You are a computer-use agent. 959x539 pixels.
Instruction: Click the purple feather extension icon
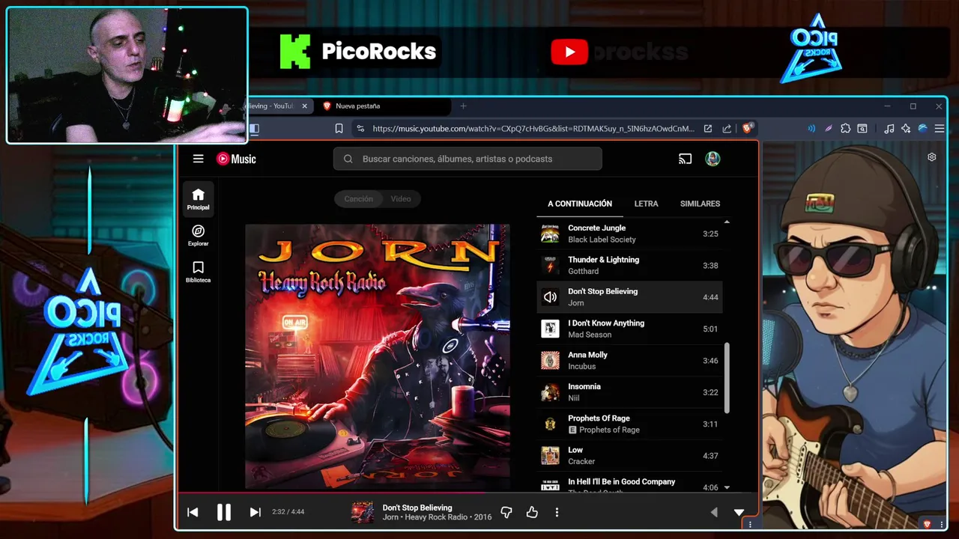pos(828,129)
